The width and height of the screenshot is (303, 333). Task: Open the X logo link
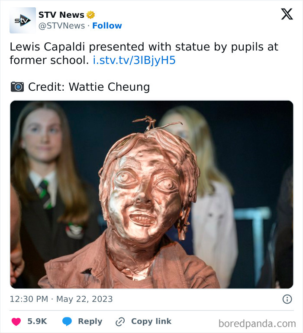pyautogui.click(x=287, y=14)
